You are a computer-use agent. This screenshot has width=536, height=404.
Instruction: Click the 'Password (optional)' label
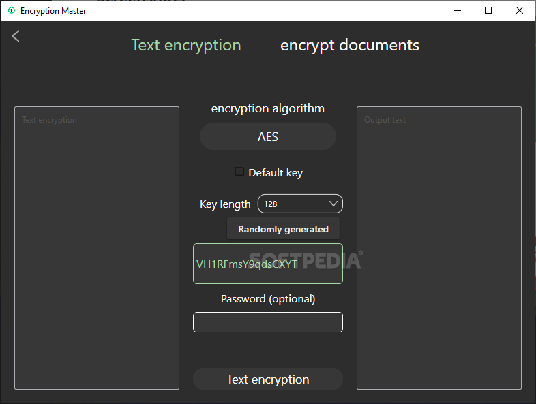267,299
